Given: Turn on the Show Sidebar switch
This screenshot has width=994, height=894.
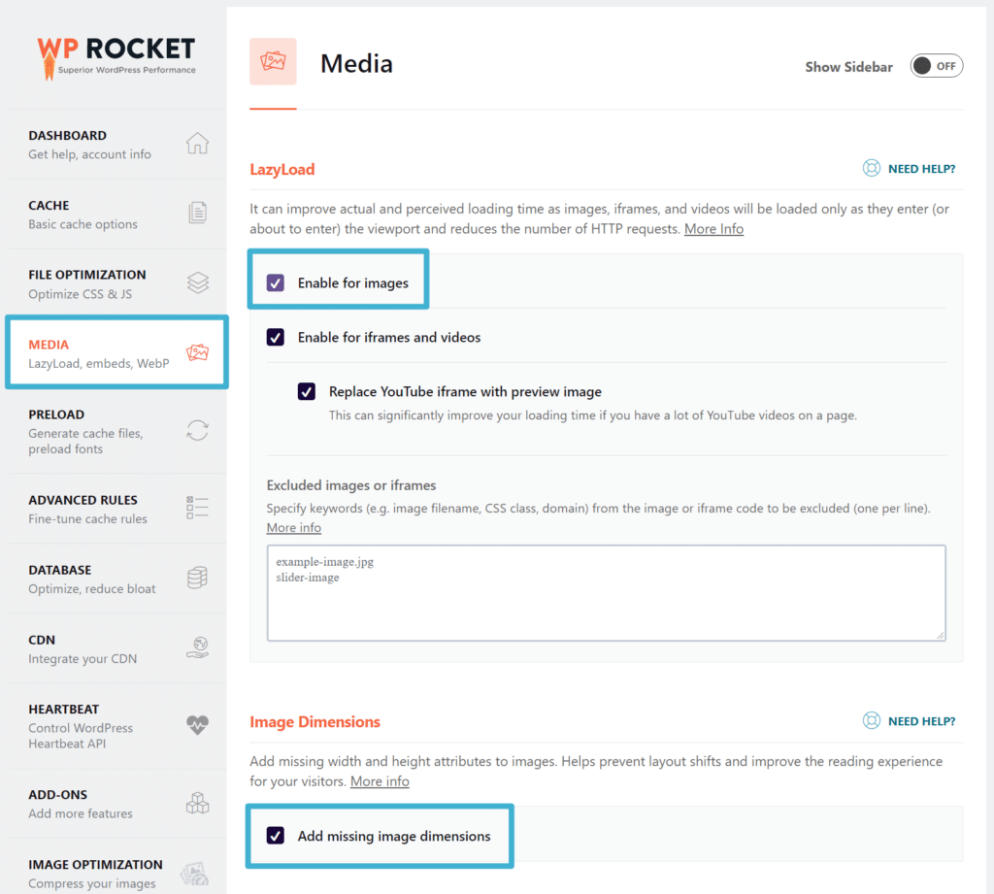Looking at the screenshot, I should click(x=937, y=66).
